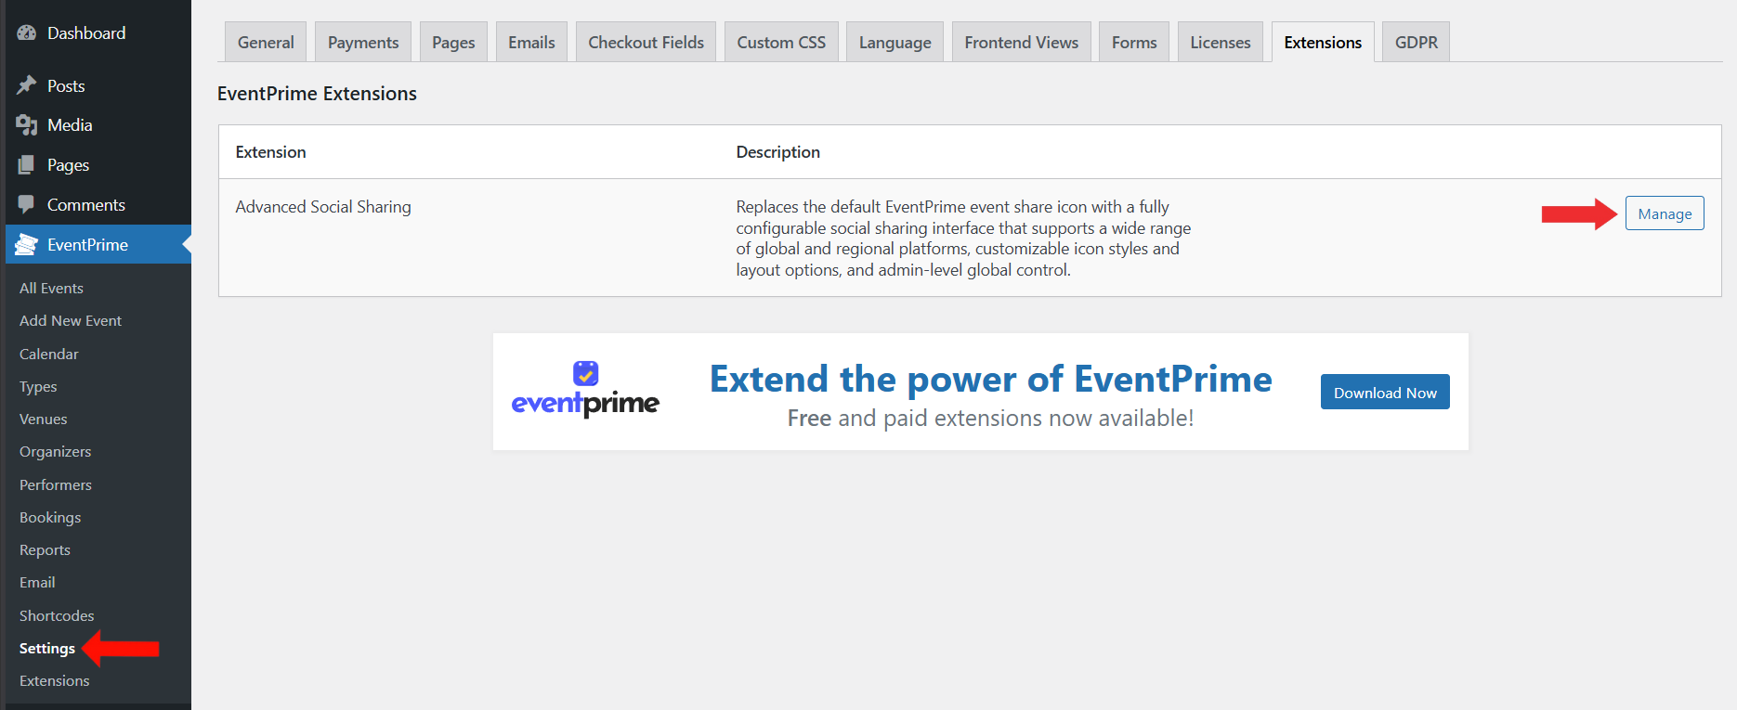
Task: Go to the Frontend Views tab
Action: 1021,43
